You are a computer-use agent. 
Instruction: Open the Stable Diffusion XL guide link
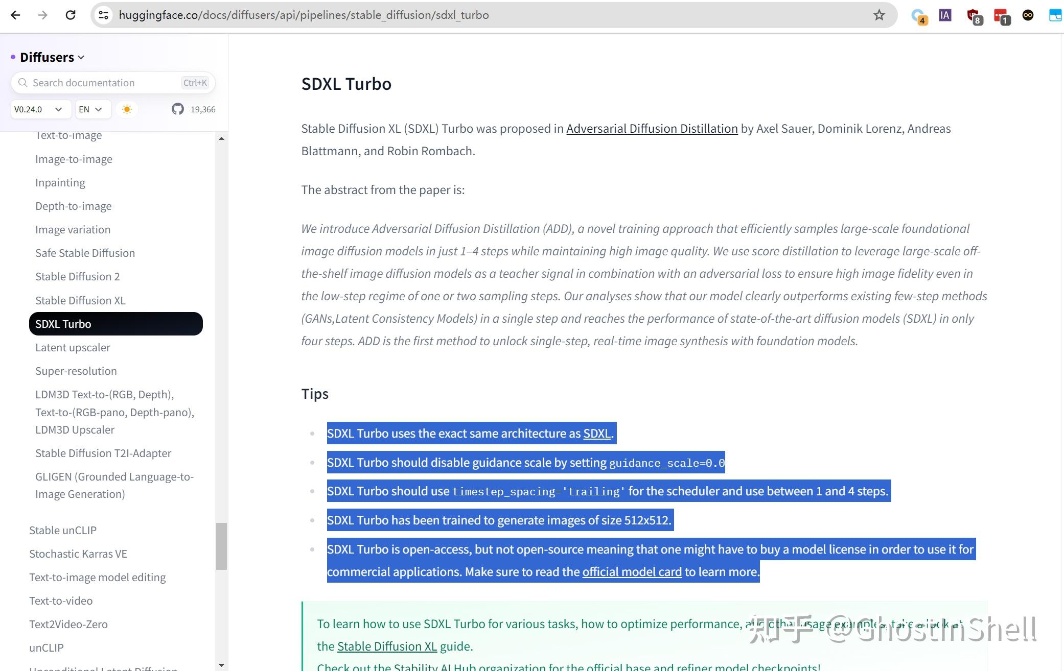(x=387, y=646)
